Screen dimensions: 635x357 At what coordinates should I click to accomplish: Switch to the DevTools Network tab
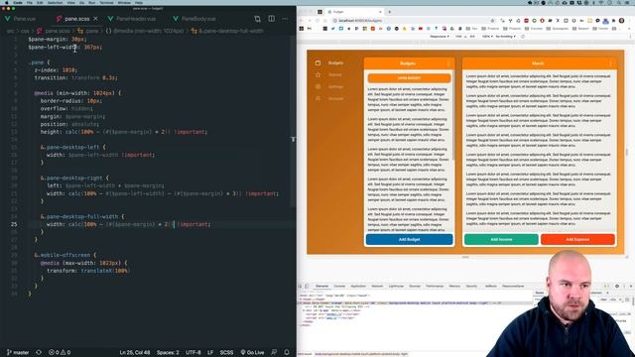click(x=377, y=287)
